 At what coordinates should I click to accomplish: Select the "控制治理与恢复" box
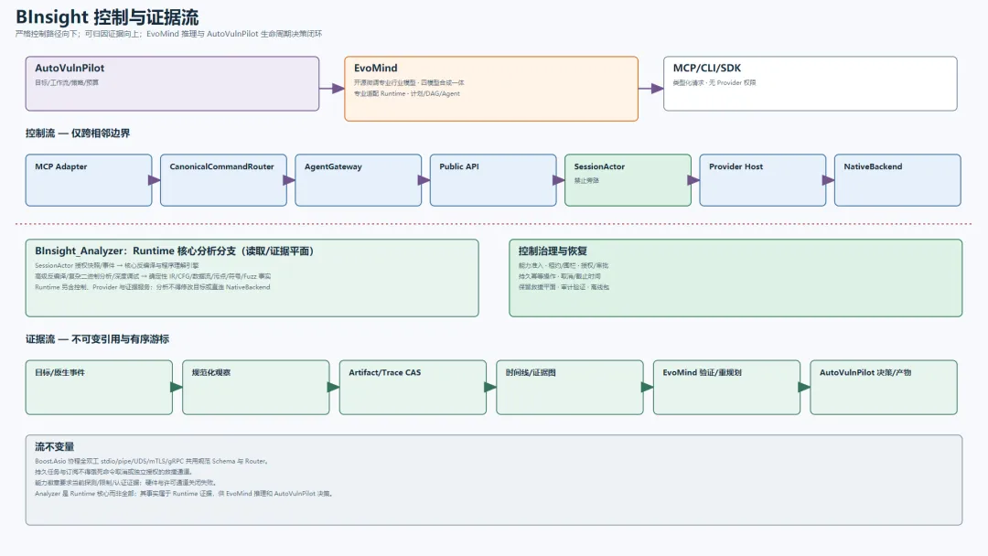tap(736, 278)
